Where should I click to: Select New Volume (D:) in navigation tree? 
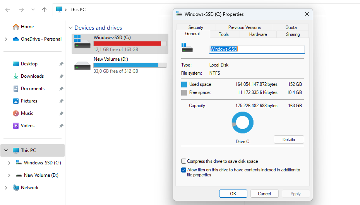click(41, 175)
